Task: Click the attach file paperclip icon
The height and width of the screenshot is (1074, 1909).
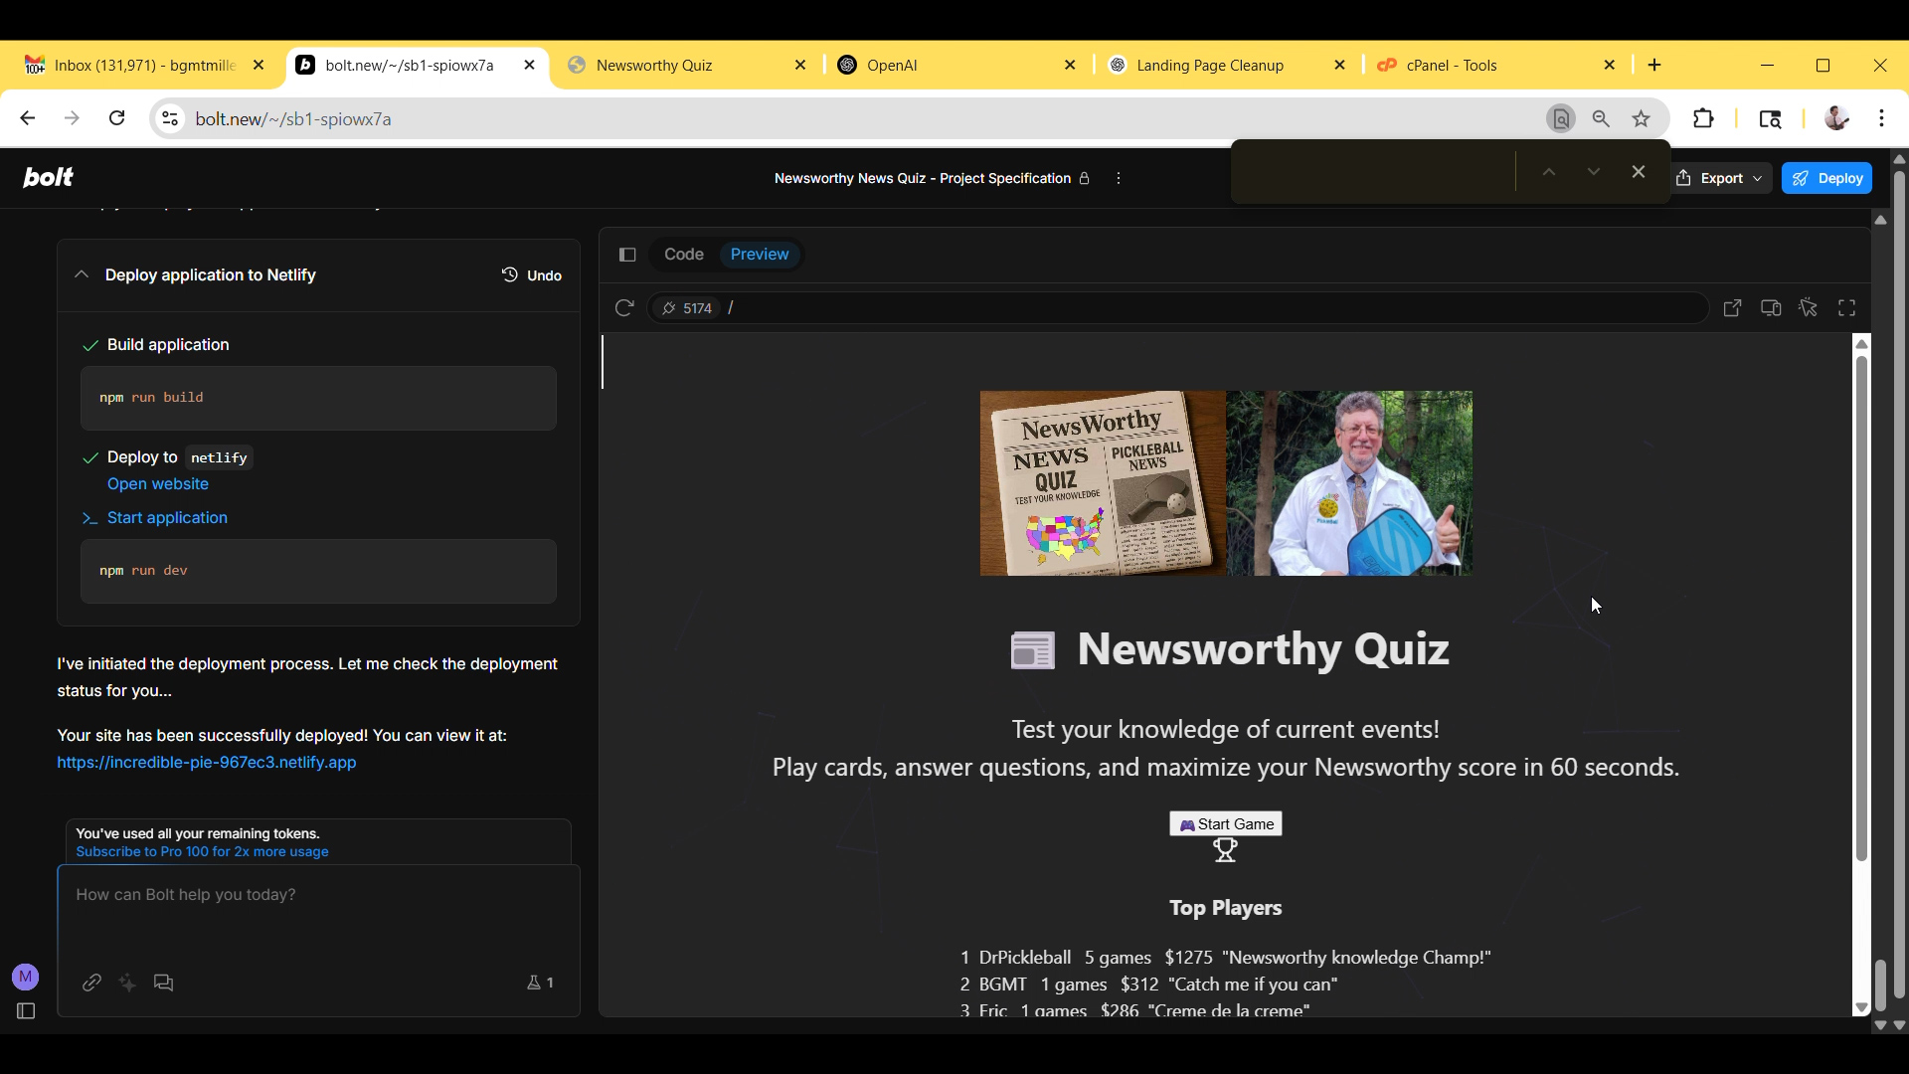Action: click(91, 983)
